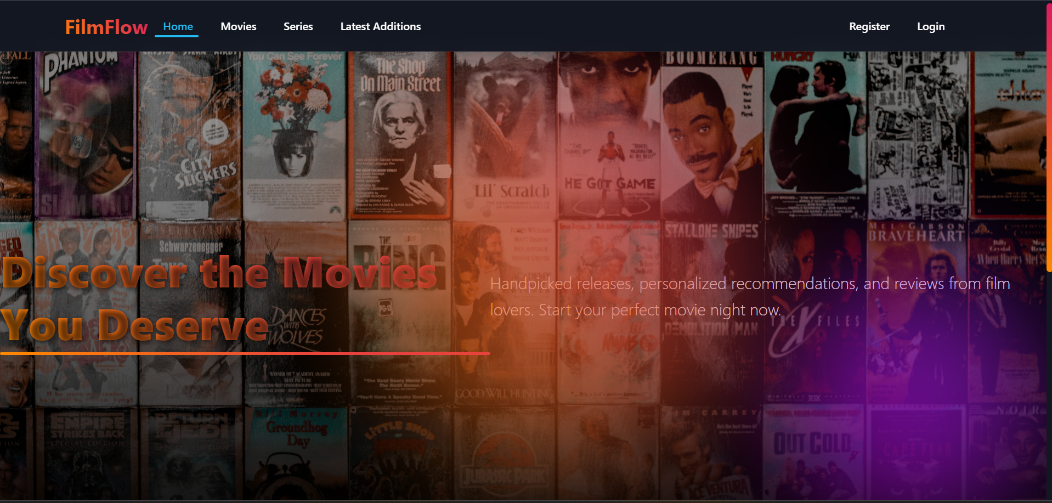Image resolution: width=1052 pixels, height=503 pixels.
Task: Select the Braveheart poster
Action: click(916, 307)
